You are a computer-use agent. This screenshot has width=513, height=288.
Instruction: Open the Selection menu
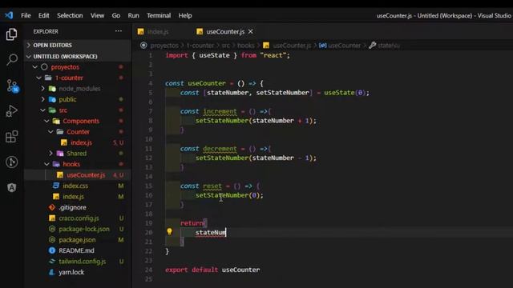[x=70, y=15]
